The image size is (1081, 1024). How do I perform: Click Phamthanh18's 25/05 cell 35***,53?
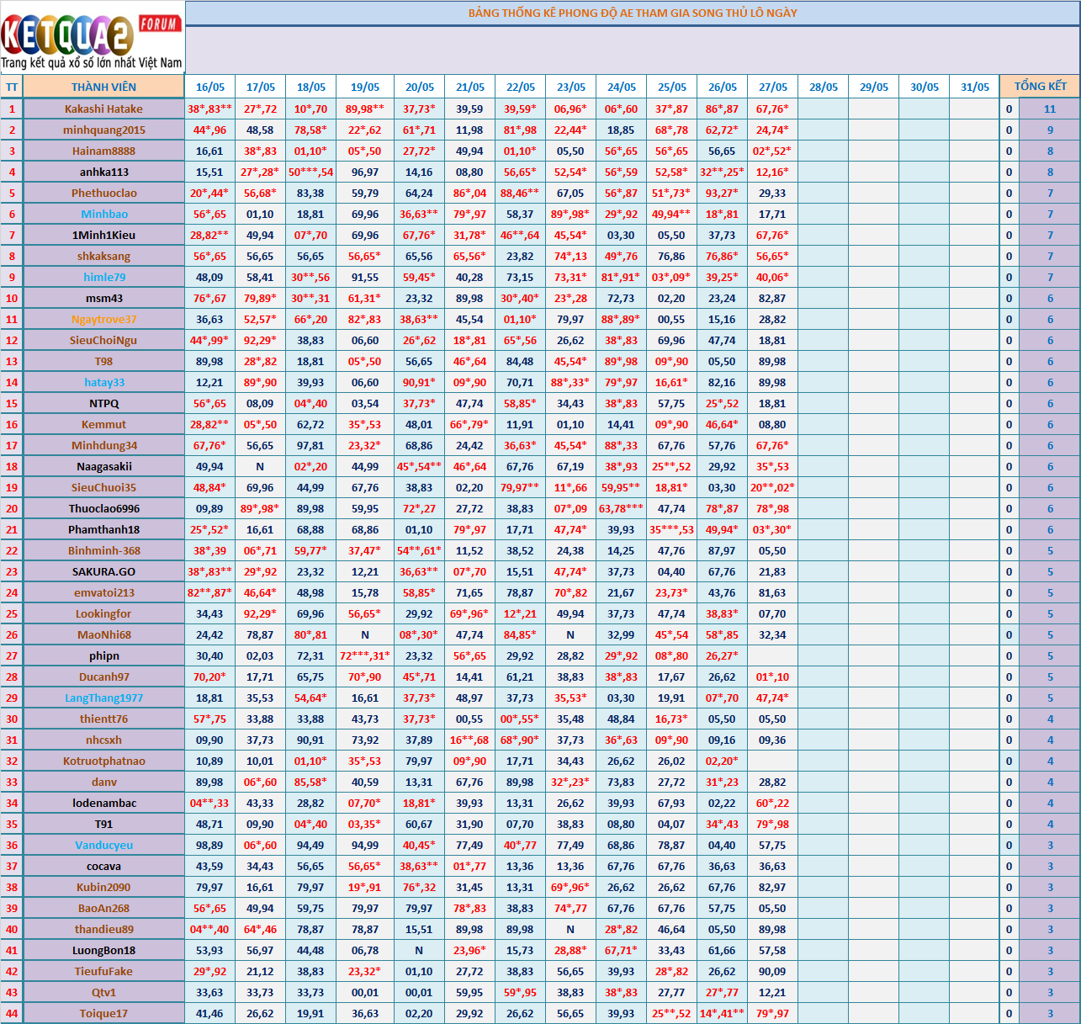coord(671,529)
